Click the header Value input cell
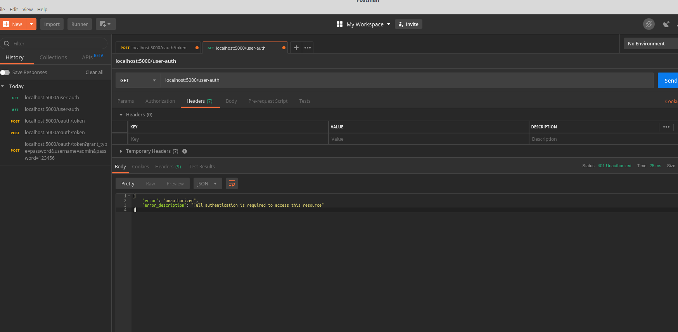The image size is (678, 332). pyautogui.click(x=429, y=139)
